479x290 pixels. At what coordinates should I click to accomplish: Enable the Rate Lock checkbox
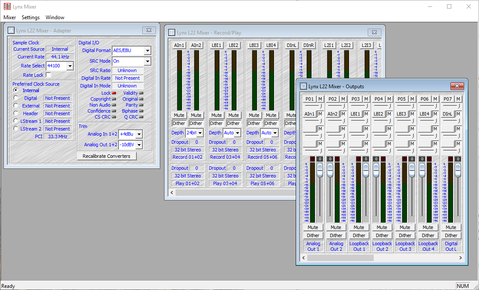[x=49, y=75]
